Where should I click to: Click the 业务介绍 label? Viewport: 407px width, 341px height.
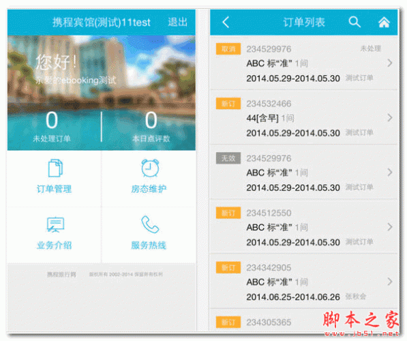(x=54, y=245)
